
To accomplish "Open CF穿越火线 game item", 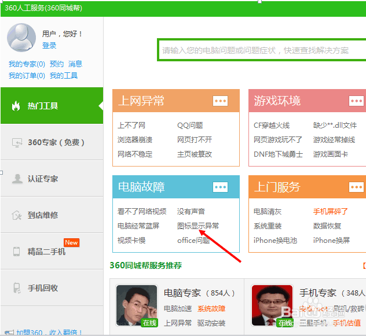I will [x=272, y=125].
